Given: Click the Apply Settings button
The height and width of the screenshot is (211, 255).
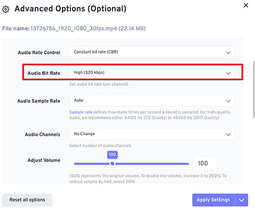Looking at the screenshot, I should (x=213, y=200).
